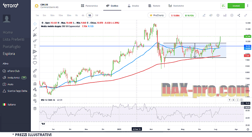
Task: Toggle the magnet snap mode
Action: pos(35,84)
